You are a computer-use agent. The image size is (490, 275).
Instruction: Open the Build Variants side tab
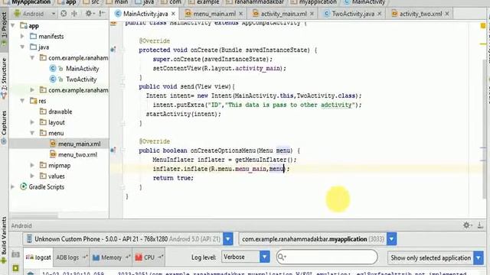4,240
